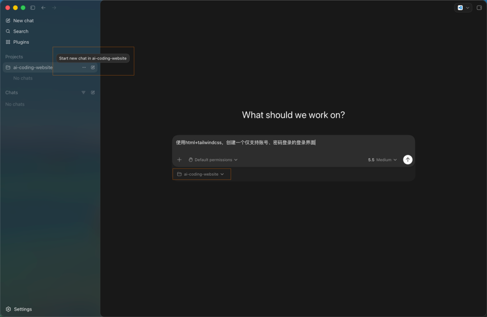Open Settings
The image size is (487, 317).
tap(18, 309)
